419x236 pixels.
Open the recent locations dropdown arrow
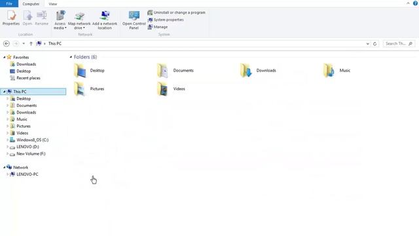(x=24, y=44)
